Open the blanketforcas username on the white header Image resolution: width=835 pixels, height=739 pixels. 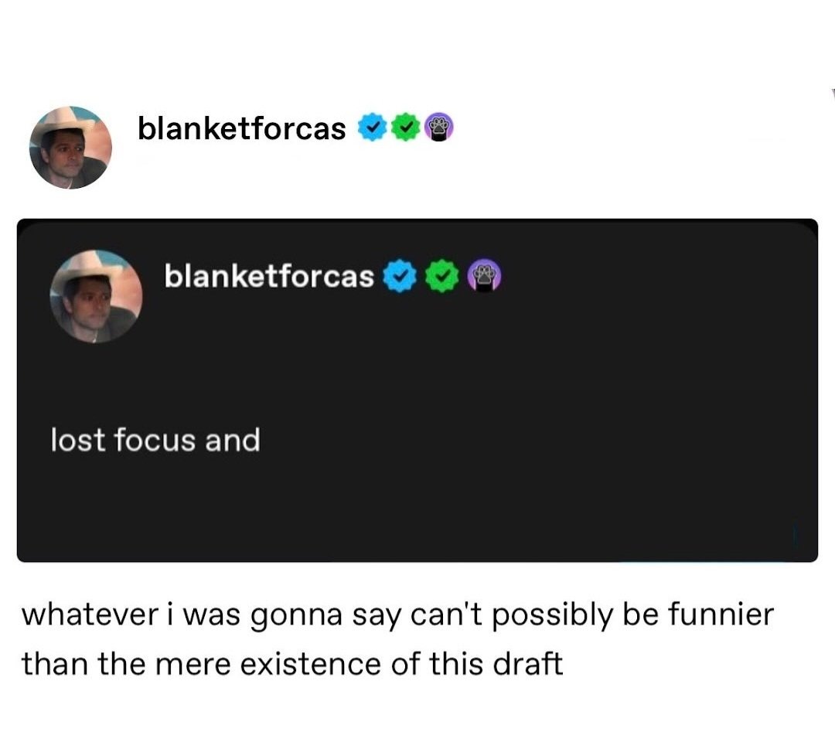241,129
